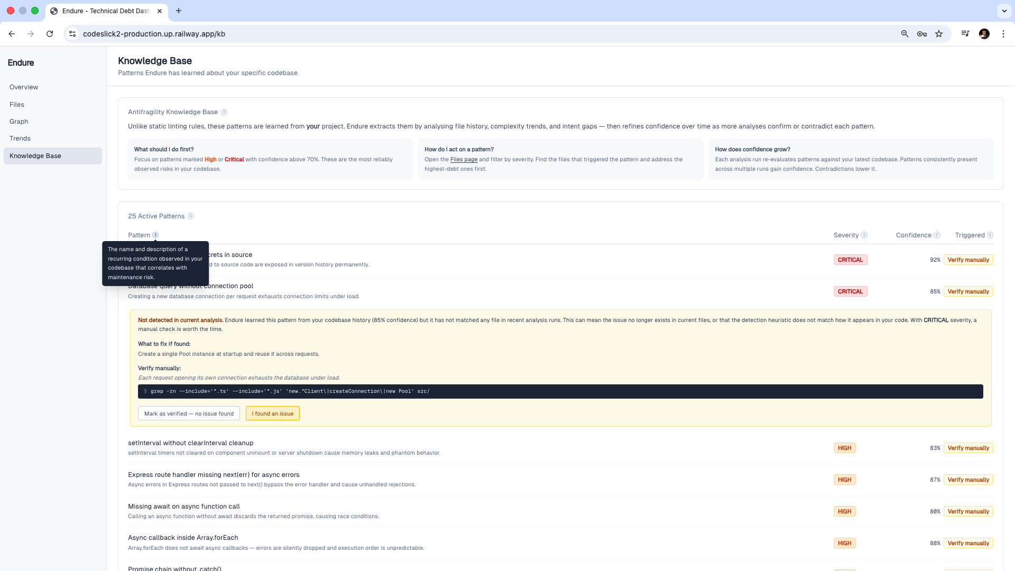This screenshot has height=571, width=1015.
Task: Verify manually the hardcoded secrets pattern
Action: [968, 260]
